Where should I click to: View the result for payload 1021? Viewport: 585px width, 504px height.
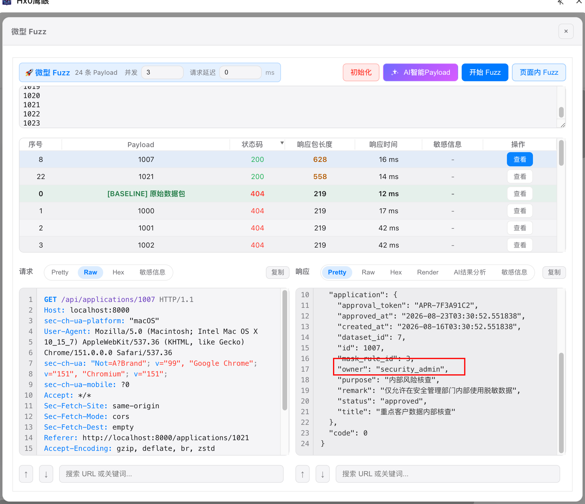coord(520,176)
